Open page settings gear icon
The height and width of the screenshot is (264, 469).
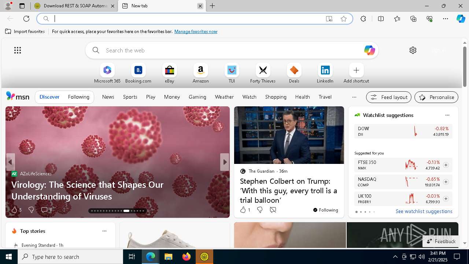(x=413, y=50)
